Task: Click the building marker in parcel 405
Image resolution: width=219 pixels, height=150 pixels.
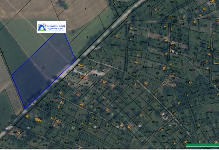Action: pos(18,133)
